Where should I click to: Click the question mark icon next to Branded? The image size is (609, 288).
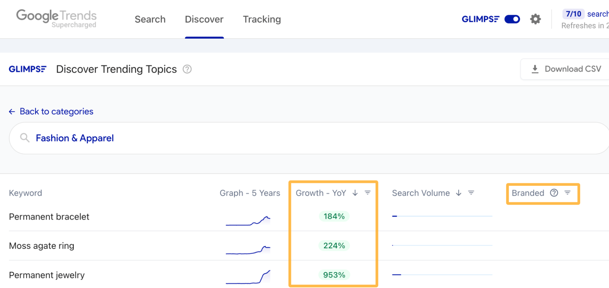point(554,193)
